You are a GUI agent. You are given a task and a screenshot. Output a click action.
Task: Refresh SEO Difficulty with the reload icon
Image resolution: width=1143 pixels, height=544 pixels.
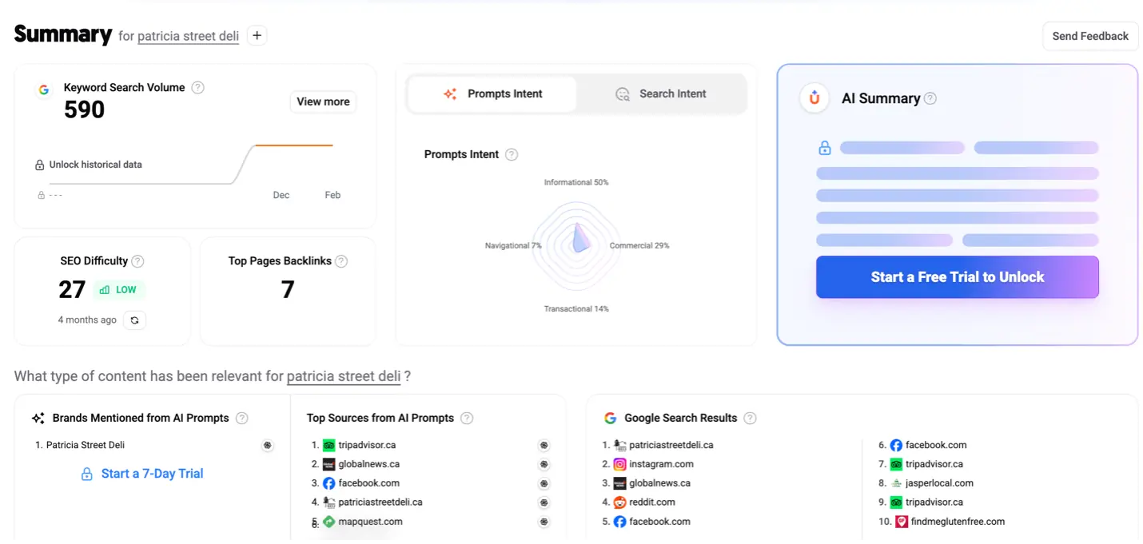[x=134, y=320]
